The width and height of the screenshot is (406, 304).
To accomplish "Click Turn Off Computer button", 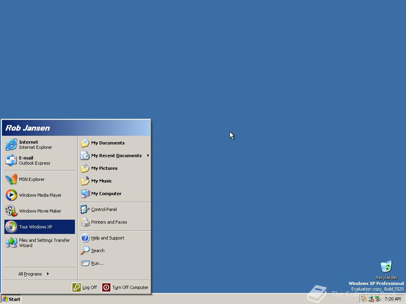I will pos(125,287).
